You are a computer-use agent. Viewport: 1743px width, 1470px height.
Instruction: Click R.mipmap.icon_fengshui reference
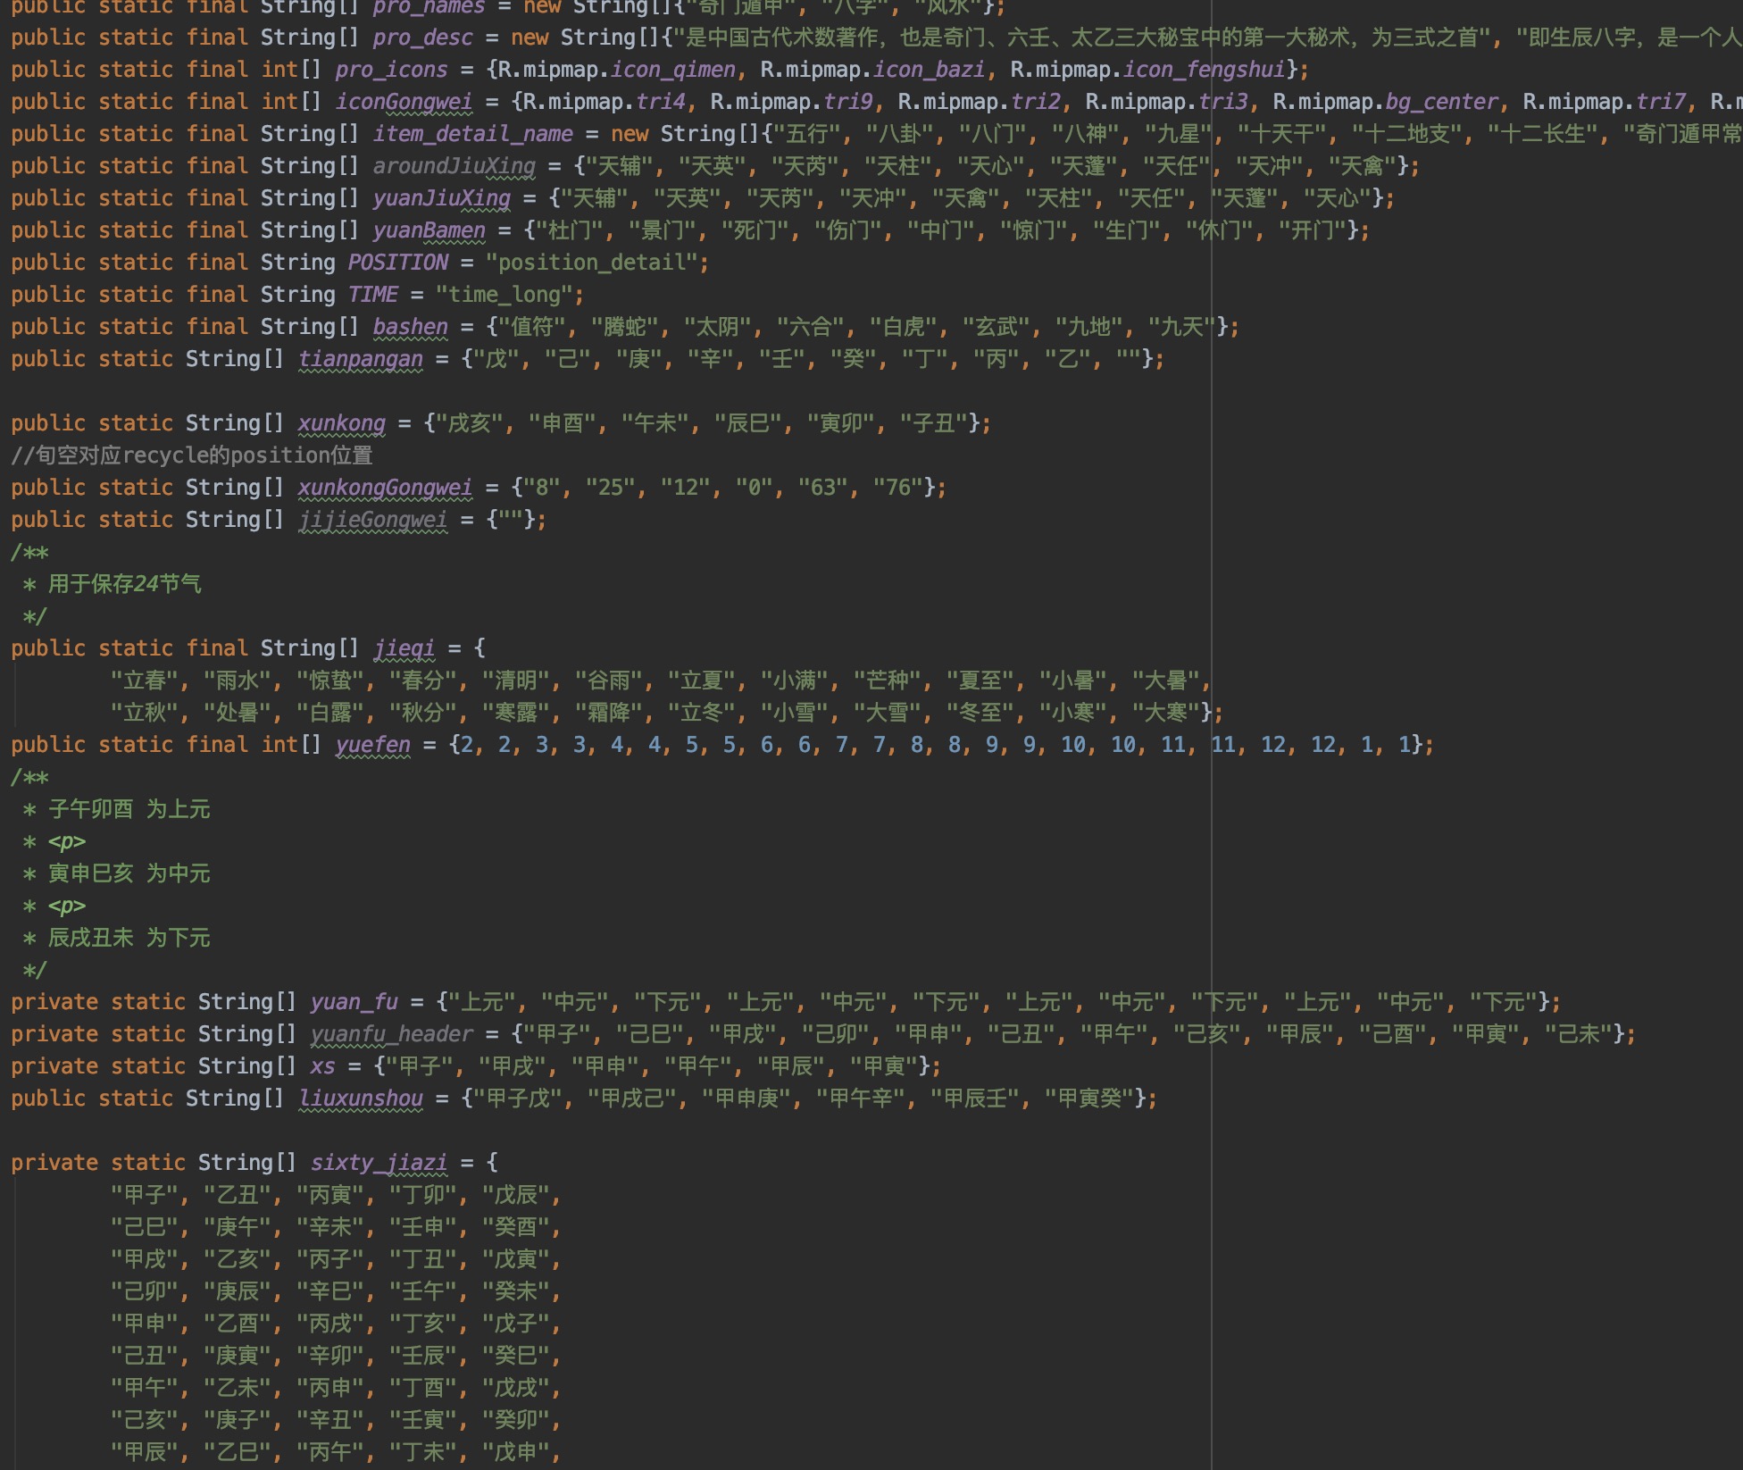coord(1147,70)
